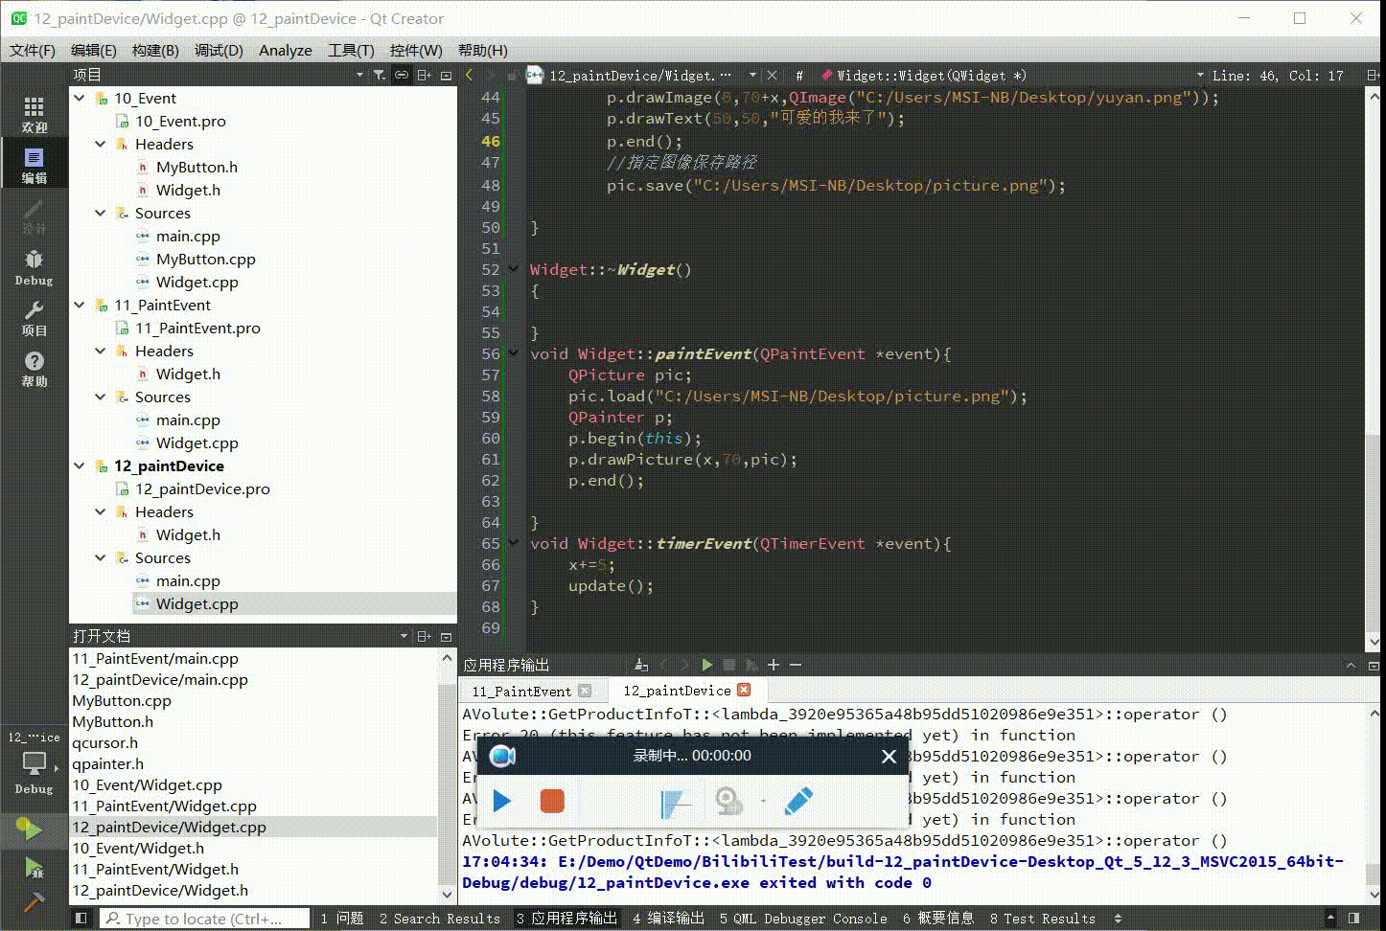Click the Type to locate search field

[204, 918]
